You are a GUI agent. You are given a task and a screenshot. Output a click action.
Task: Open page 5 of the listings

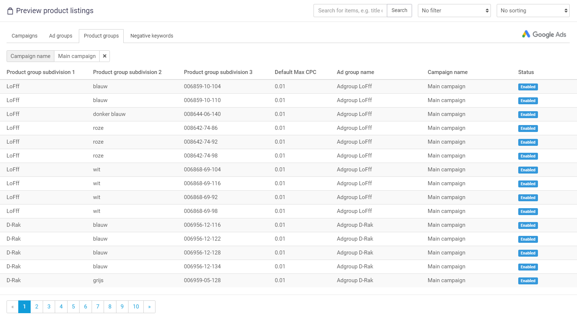coord(73,307)
